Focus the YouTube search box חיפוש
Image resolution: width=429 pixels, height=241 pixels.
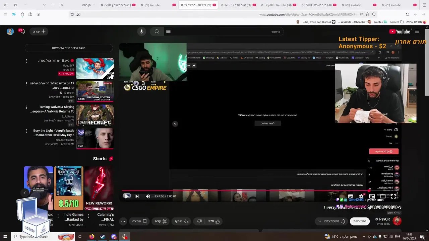[224, 31]
